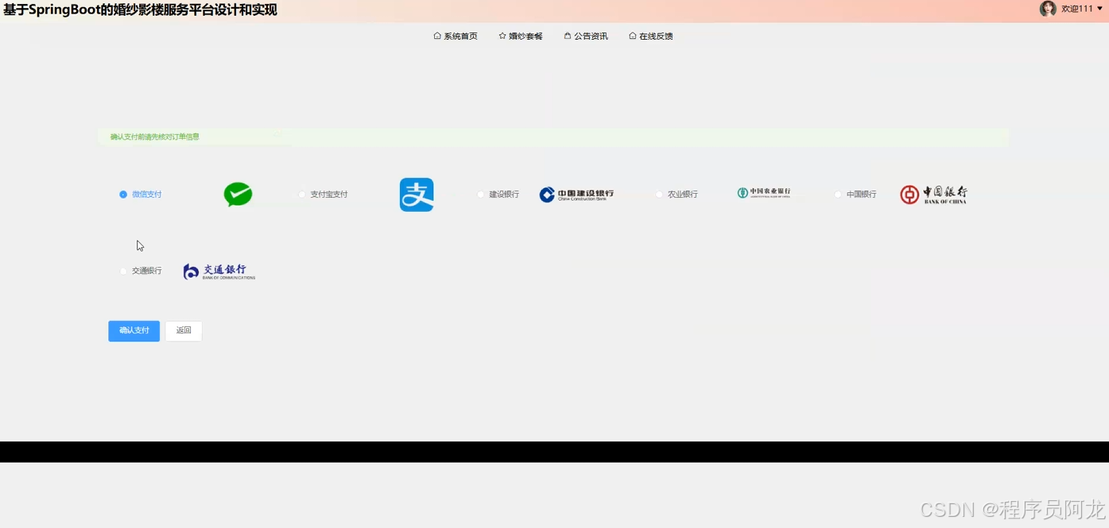
Task: Click the bag icon beside 公告资讯
Action: coord(568,36)
